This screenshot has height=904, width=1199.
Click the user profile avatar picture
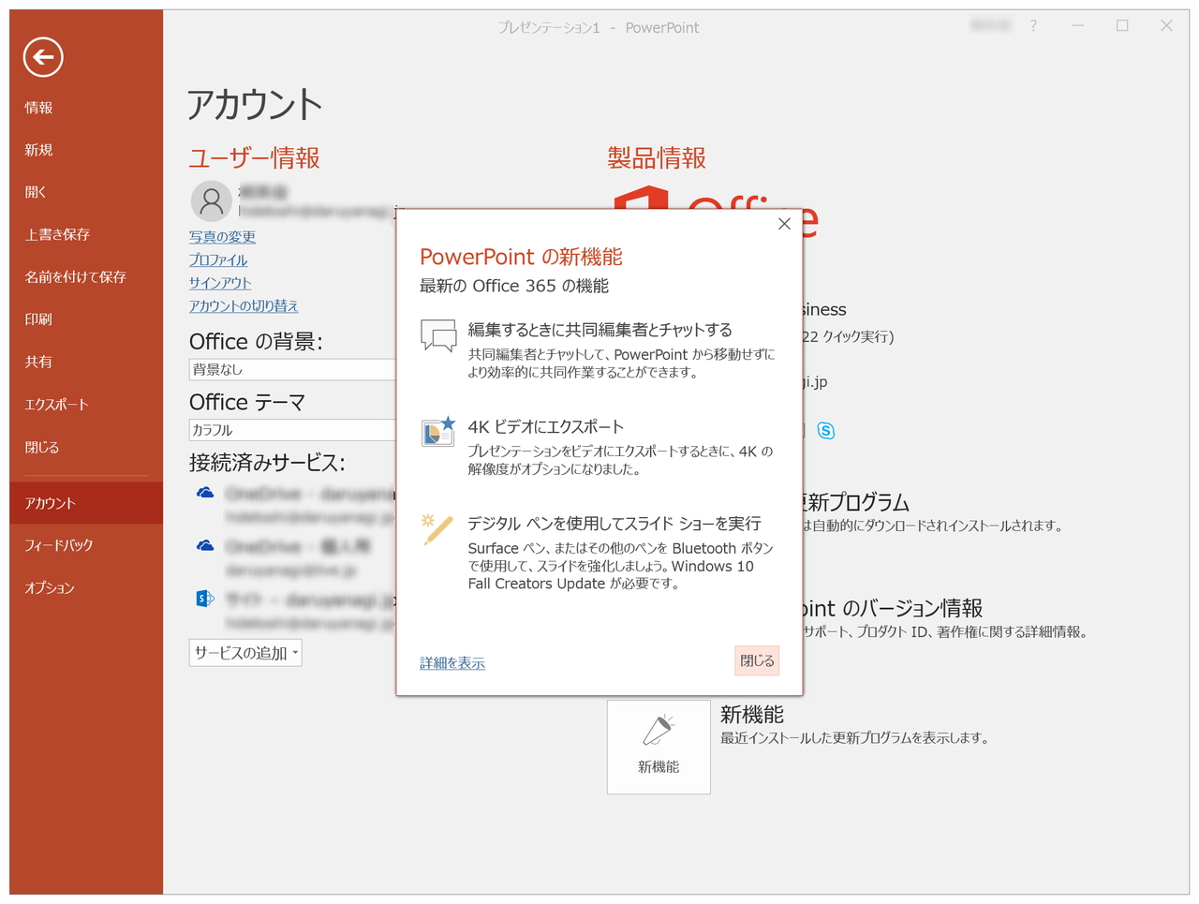pyautogui.click(x=211, y=200)
